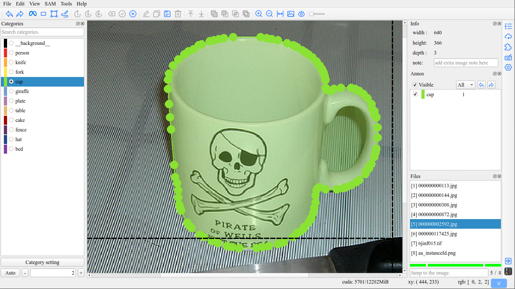Viewport: 515px width, 289px height.
Task: Increase group number with plus button
Action: tap(81, 273)
